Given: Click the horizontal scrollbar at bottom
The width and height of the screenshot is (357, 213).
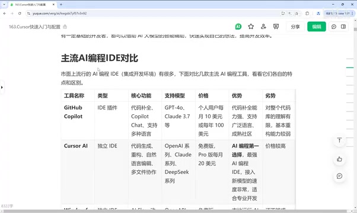Looking at the screenshot, I should pos(176,211).
